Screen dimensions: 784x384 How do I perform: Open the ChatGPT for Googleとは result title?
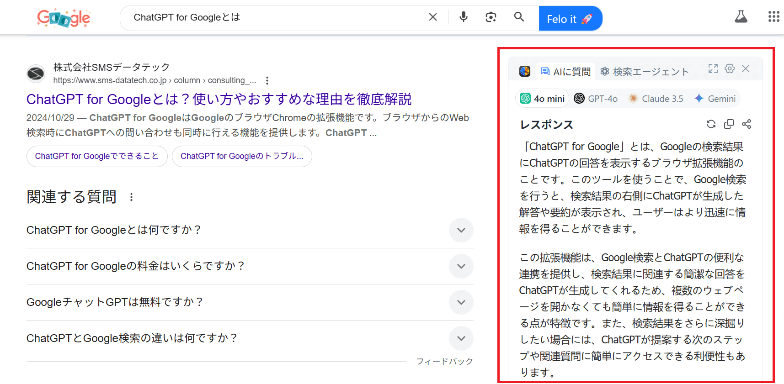click(x=219, y=99)
